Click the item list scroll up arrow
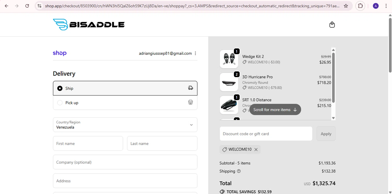Screen dimensions: 392x194 333,50
